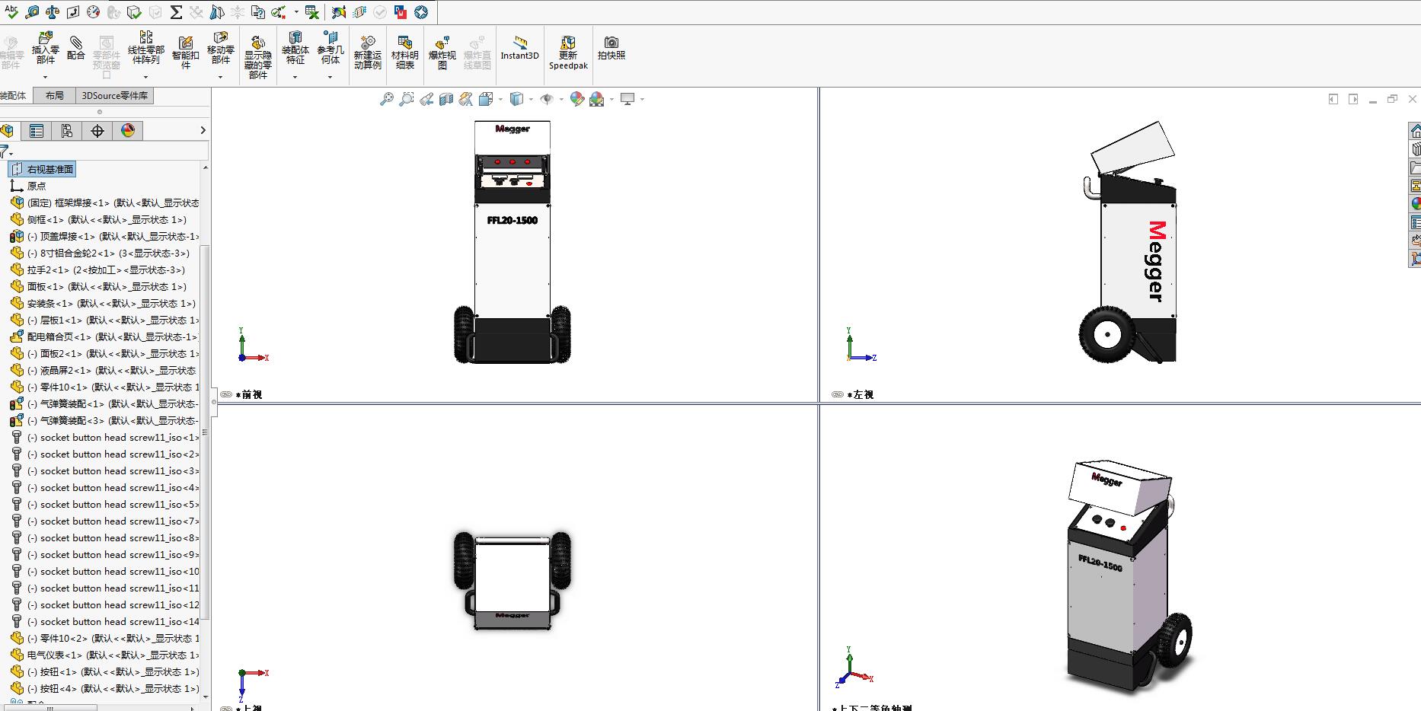Expand the manager panel tabs chevron
The image size is (1421, 711).
click(203, 131)
